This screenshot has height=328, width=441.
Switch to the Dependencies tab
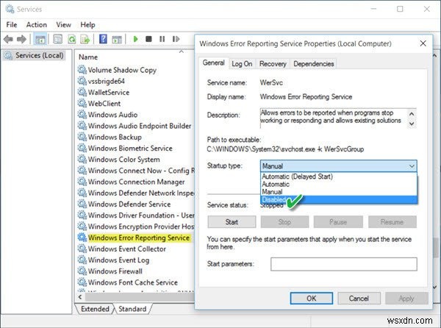pos(314,64)
